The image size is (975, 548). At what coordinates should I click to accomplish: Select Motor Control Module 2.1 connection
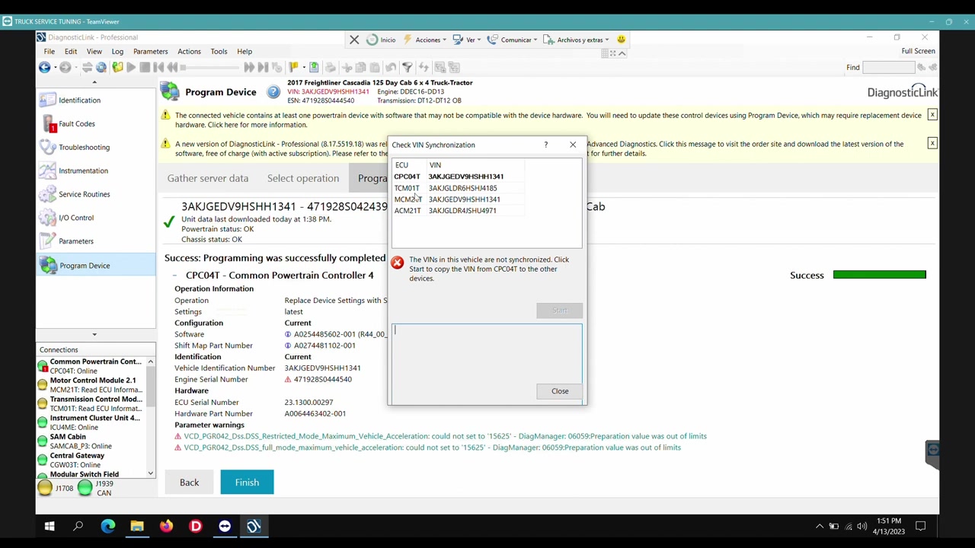click(x=91, y=385)
